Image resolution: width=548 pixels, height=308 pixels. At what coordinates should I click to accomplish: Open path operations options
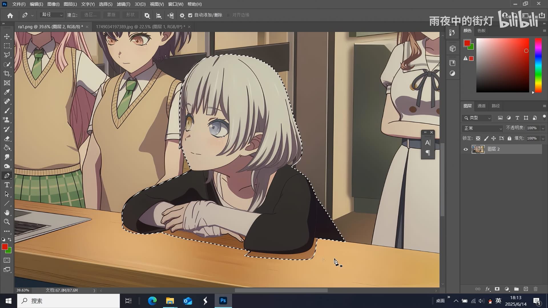point(147,15)
